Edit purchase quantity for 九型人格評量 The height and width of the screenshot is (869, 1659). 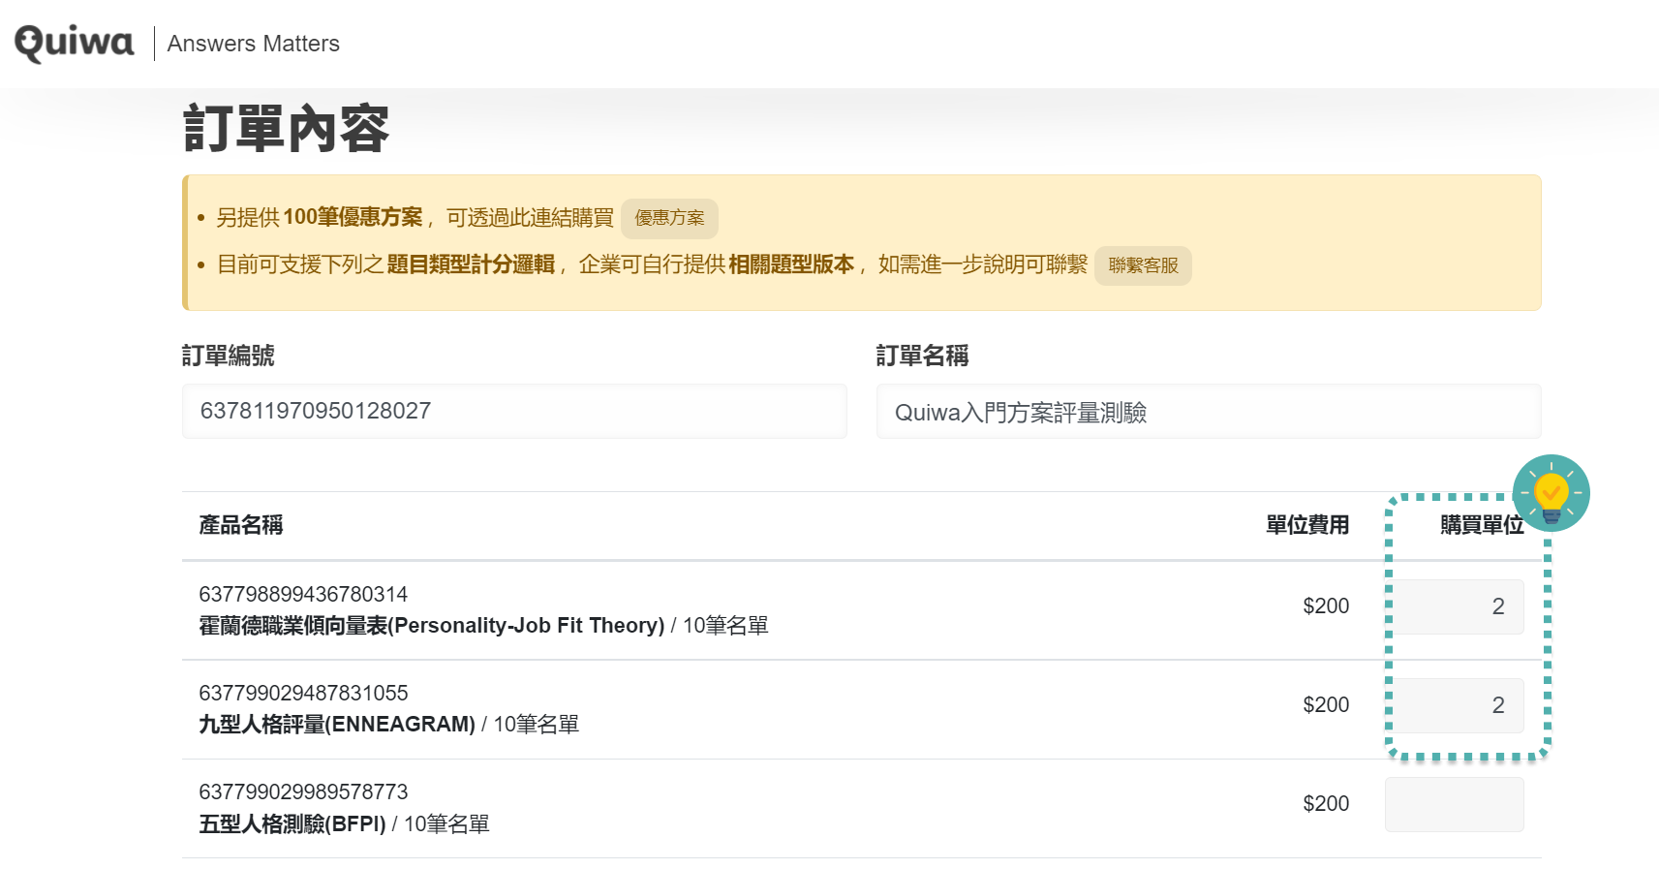click(x=1455, y=705)
